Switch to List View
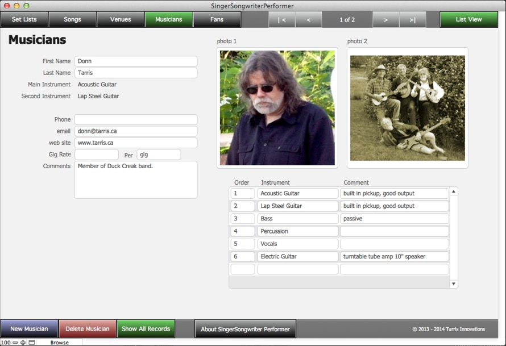 468,19
